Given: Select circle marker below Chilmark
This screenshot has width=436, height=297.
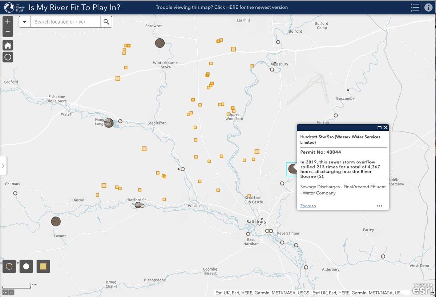Looking at the screenshot, I should [15, 193].
